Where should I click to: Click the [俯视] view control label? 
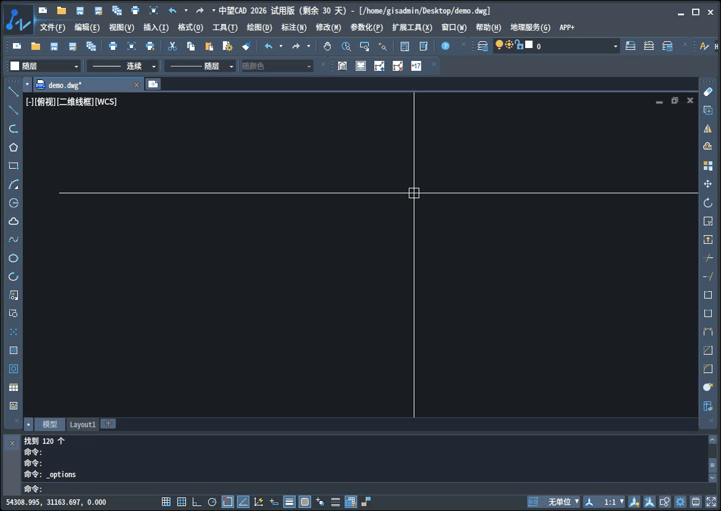[x=45, y=102]
